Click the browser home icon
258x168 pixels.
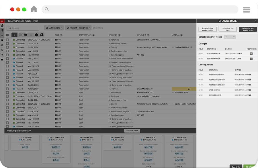pyautogui.click(x=34, y=9)
